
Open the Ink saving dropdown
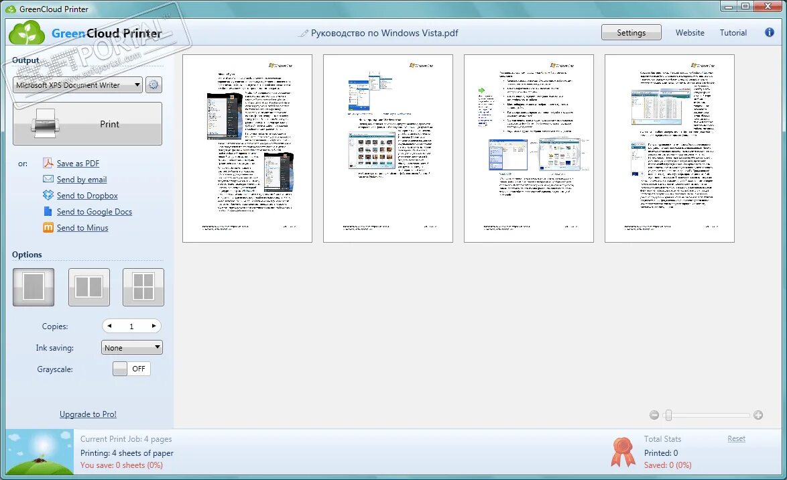132,347
